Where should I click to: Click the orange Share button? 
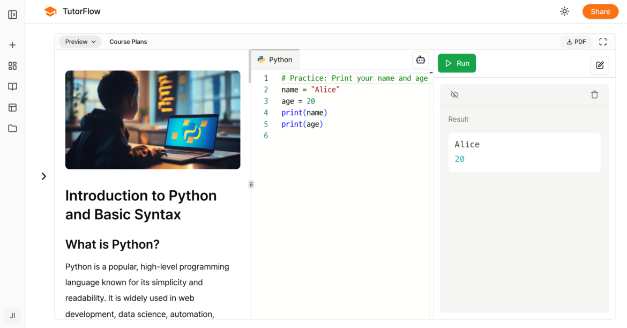point(600,11)
